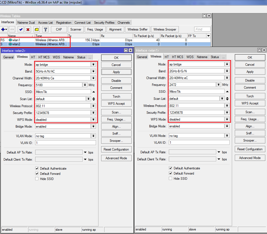Image resolution: width=267 pixels, height=234 pixels.
Task: Open Channels tab in Wireless Tables
Action: (x=124, y=23)
